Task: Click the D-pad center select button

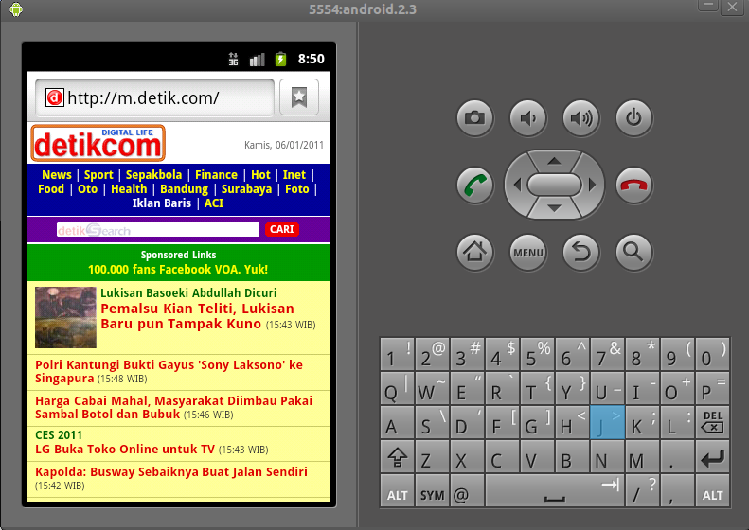Action: [x=554, y=185]
